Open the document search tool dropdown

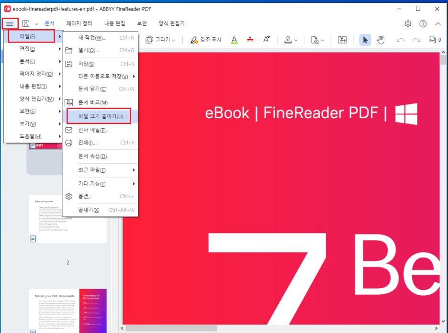(x=317, y=40)
